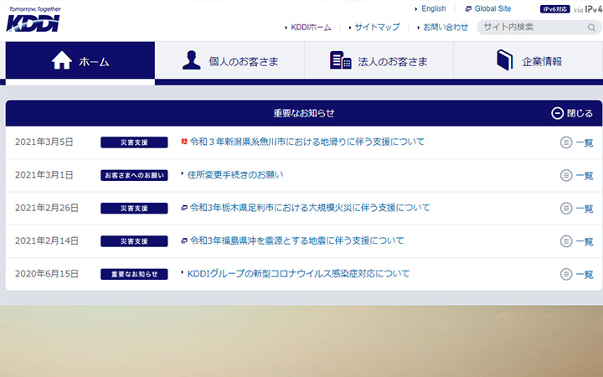Open 栃木県足利市 大規模火災 支援 notice
Image resolution: width=603 pixels, height=377 pixels.
[310, 208]
